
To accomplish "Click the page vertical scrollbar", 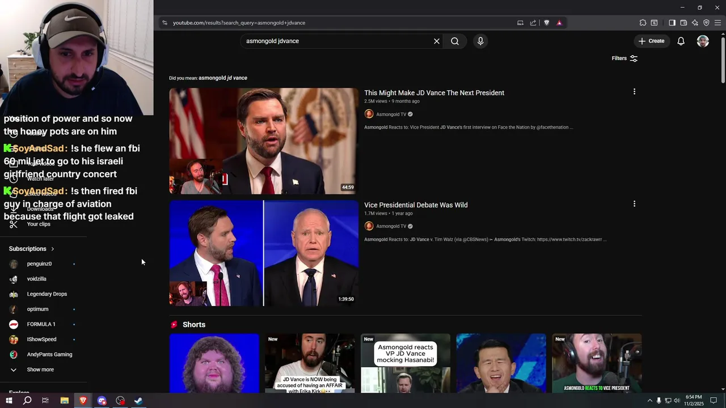I will click(x=723, y=59).
